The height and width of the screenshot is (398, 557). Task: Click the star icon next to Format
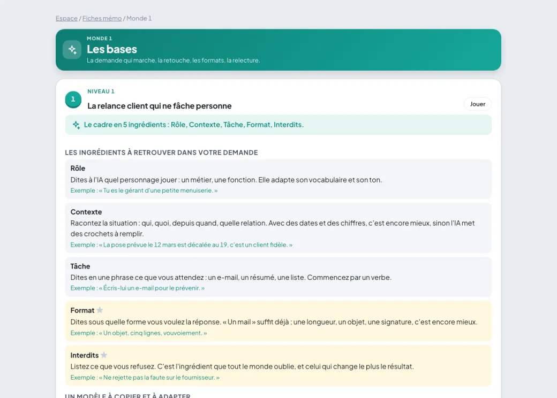(x=100, y=310)
